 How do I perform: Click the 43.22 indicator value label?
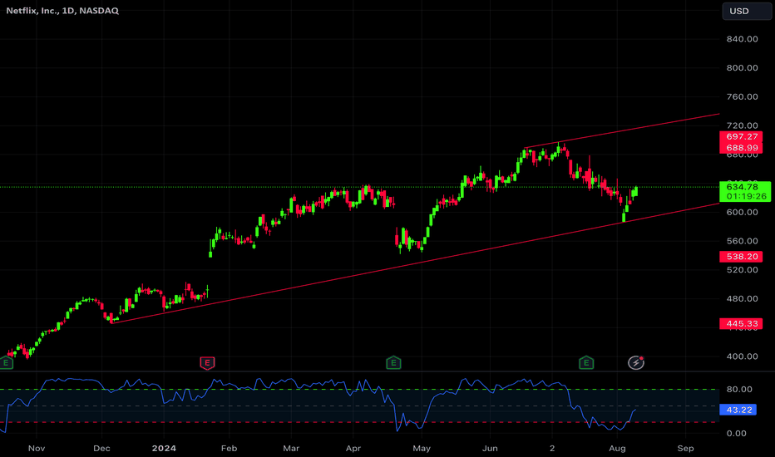[x=738, y=410]
